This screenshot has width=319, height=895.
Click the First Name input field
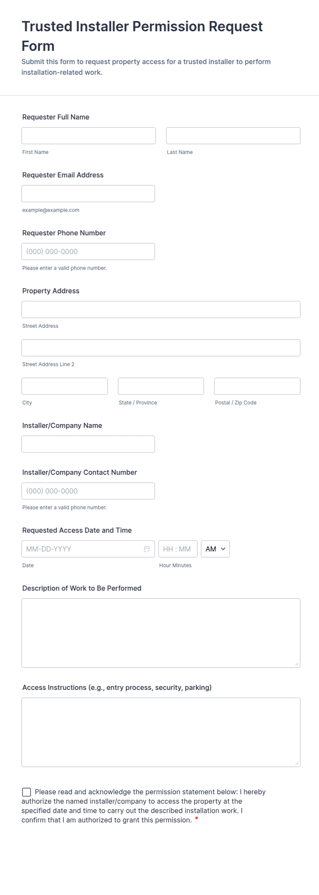(x=88, y=135)
